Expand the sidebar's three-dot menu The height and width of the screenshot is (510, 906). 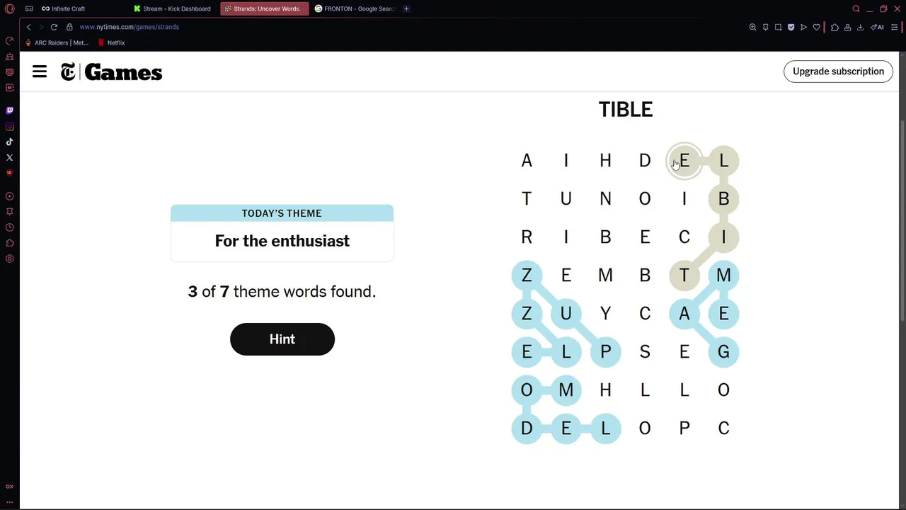pos(9,501)
